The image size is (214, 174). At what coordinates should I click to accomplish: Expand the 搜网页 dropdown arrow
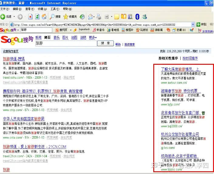[71, 30]
